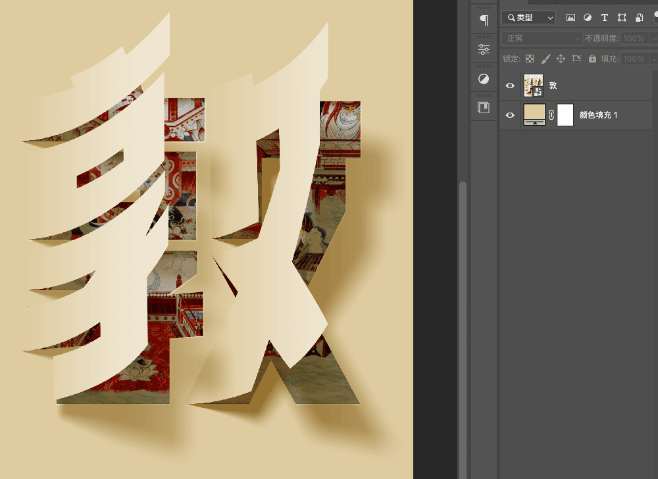
Task: Select layer name 敦
Action: point(553,86)
